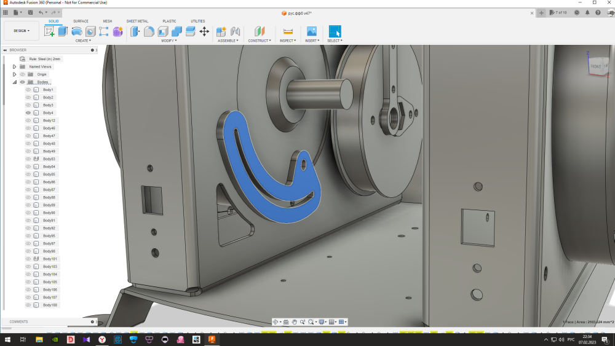
Task: Select the Press Pull tool
Action: click(135, 31)
